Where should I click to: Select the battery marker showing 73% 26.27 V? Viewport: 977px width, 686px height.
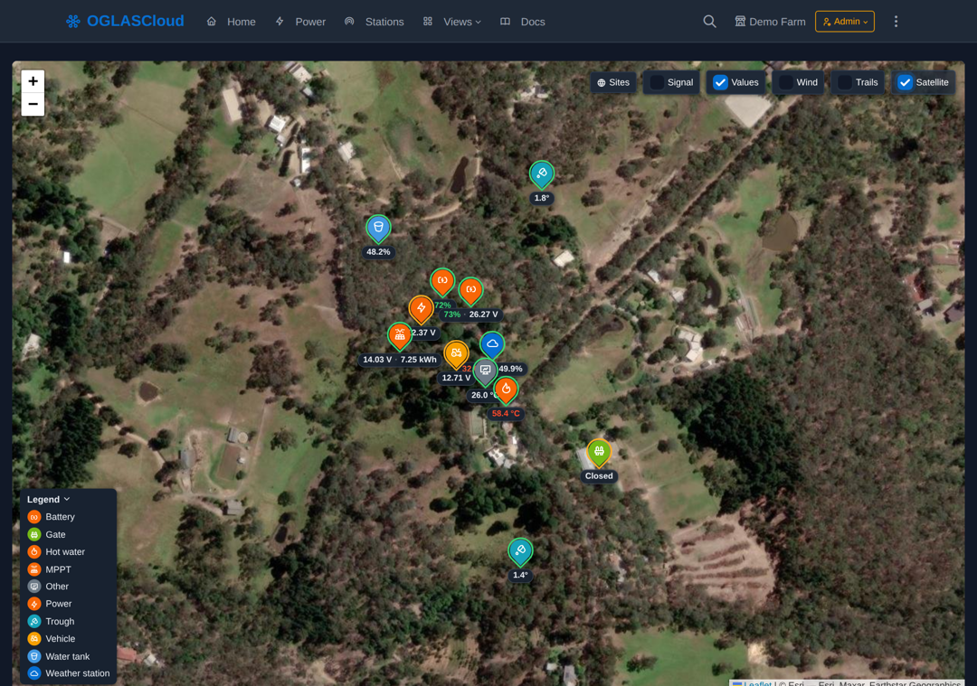pyautogui.click(x=471, y=291)
